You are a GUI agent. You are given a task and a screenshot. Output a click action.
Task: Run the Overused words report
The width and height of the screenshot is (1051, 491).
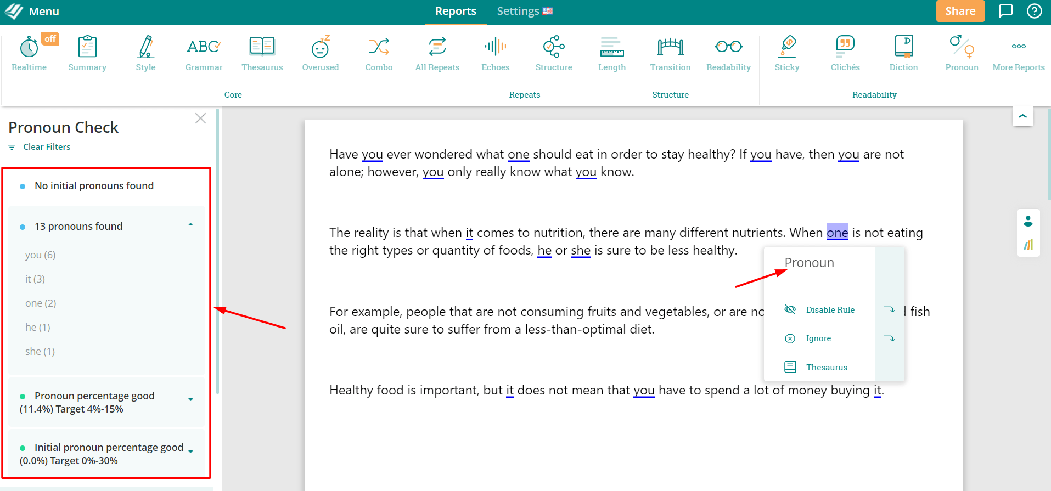click(320, 53)
